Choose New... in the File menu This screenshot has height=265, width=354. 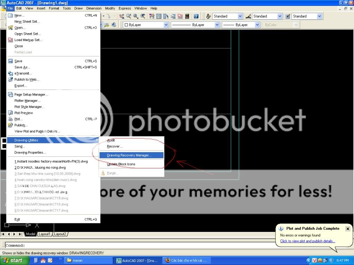pyautogui.click(x=53, y=15)
